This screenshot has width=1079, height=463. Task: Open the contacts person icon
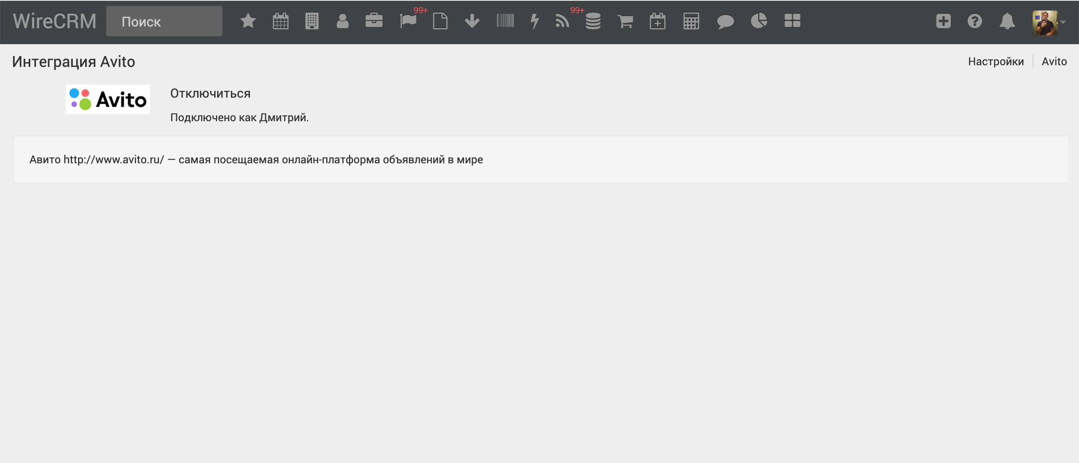point(343,21)
